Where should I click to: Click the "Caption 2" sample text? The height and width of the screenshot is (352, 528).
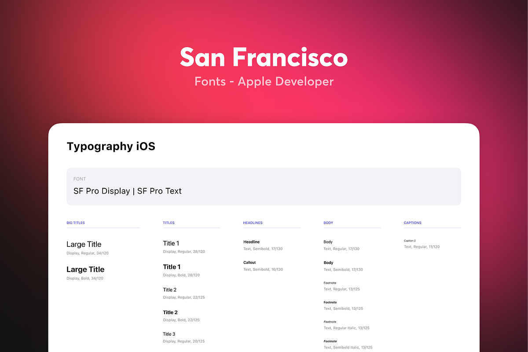[x=410, y=241]
